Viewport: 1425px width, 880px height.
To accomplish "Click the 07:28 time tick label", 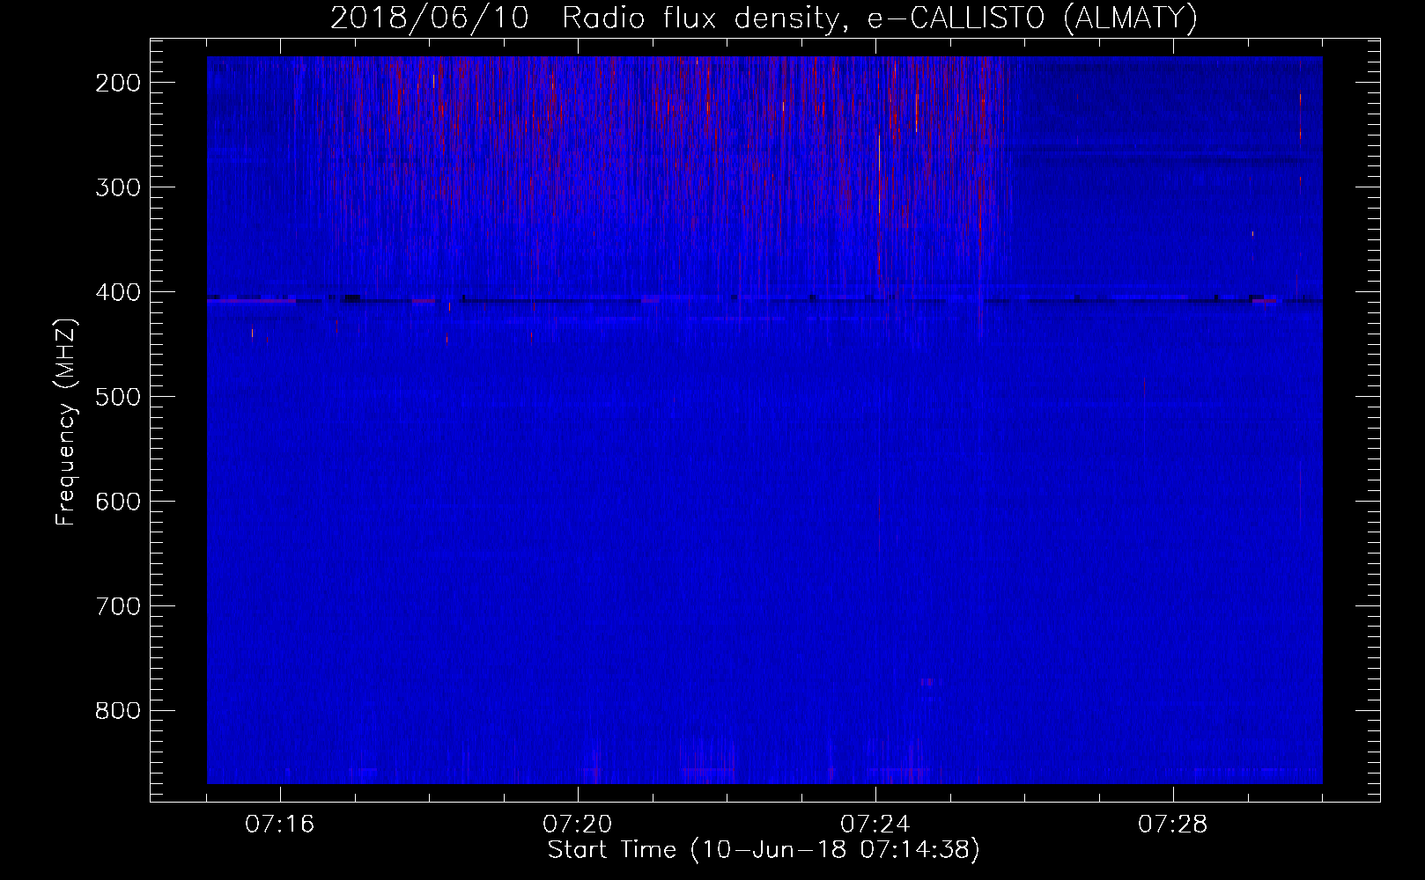I will (x=1173, y=825).
